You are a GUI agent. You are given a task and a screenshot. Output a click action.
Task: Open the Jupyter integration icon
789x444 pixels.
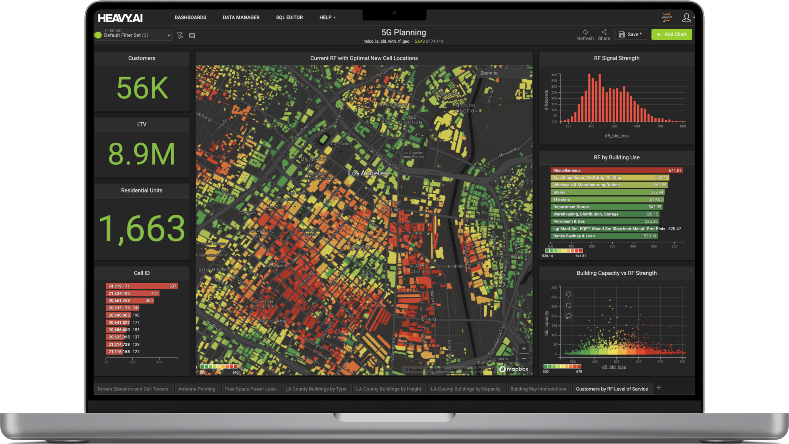667,17
